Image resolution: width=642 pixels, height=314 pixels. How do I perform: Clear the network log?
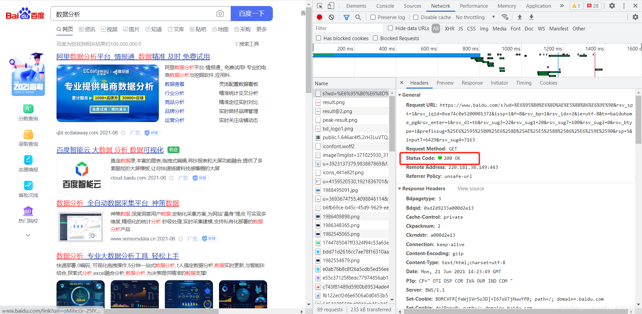[x=331, y=17]
